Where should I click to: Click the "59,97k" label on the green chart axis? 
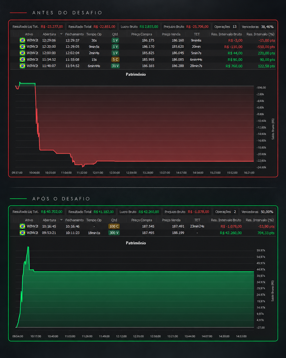click(x=261, y=250)
